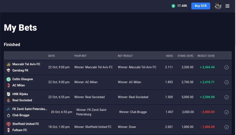Sort bets by the DATE column header

51,56
